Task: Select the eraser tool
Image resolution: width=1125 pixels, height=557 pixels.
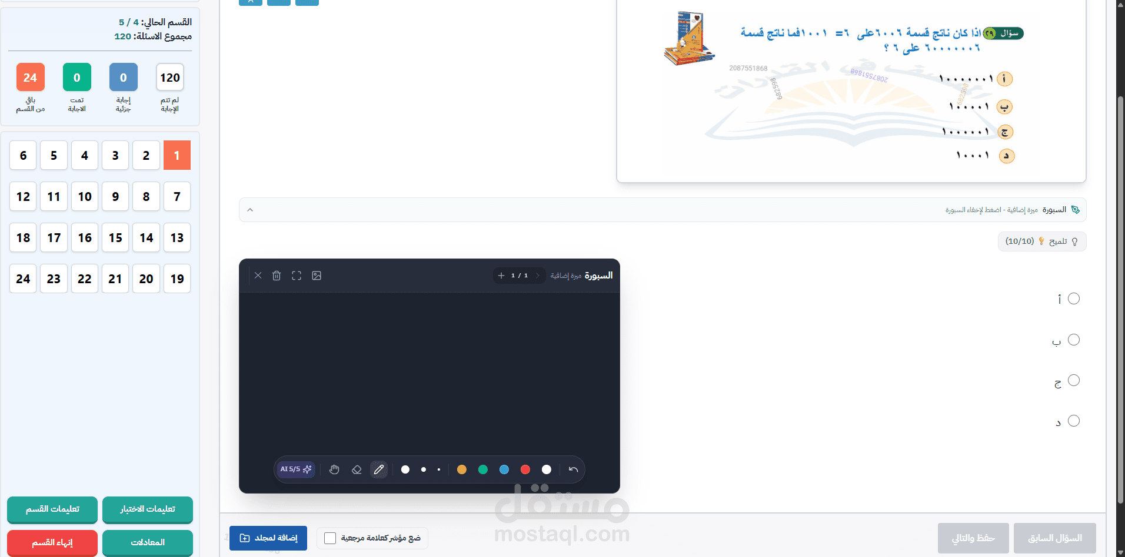Action: [357, 469]
